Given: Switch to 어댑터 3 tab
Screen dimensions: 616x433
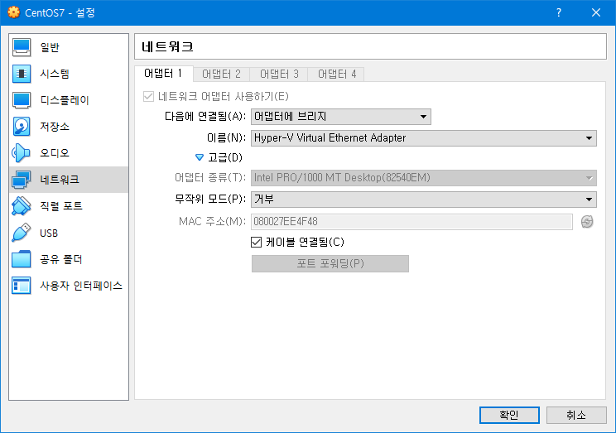Looking at the screenshot, I should pos(279,74).
